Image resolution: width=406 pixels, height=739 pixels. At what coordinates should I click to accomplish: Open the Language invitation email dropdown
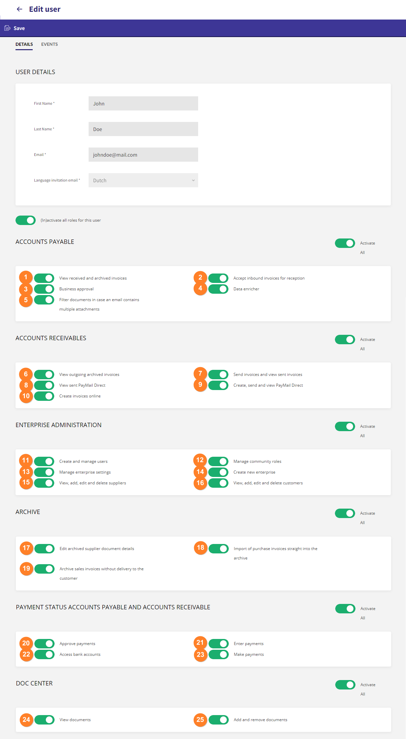tap(143, 180)
